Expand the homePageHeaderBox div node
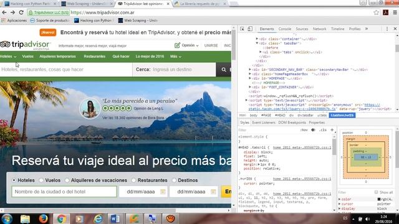 pos(250,74)
